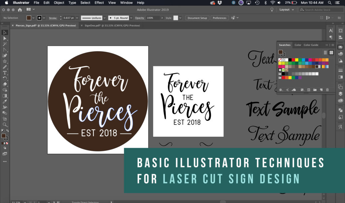Open the Paragraph panel icon
The image size is (345, 203).
point(331,37)
